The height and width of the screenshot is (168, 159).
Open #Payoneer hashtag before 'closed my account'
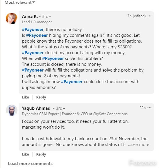tap(33, 53)
